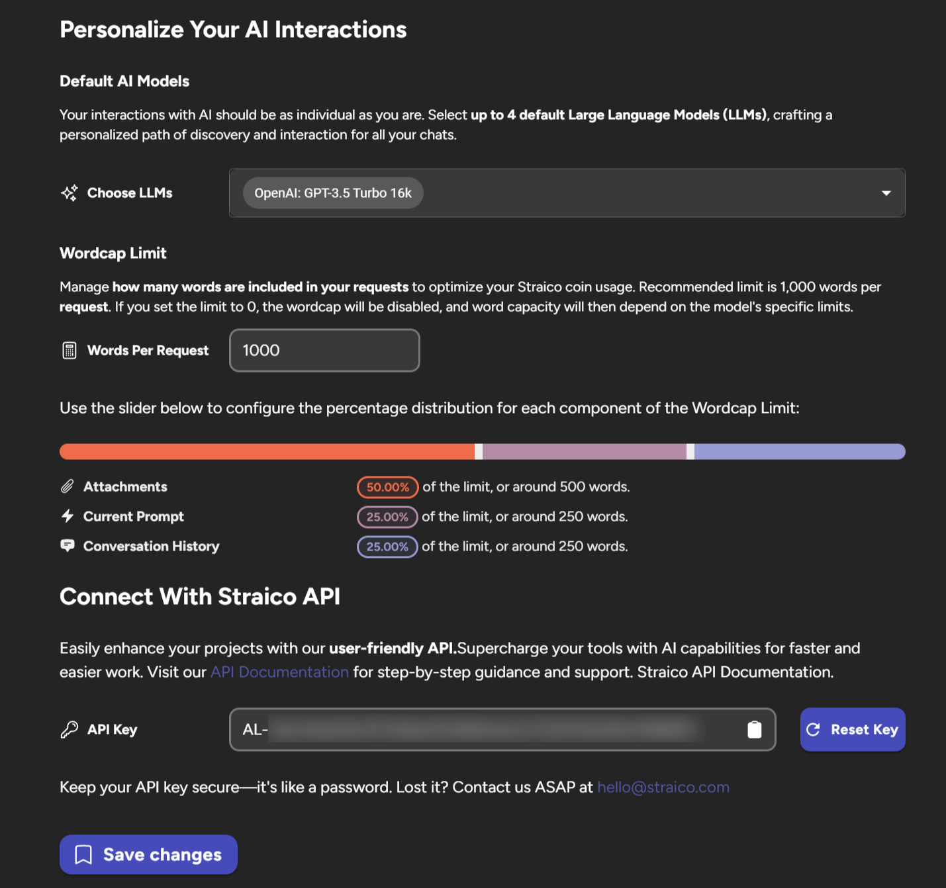Click the 25.00% Current Prompt percentage badge
Image resolution: width=946 pixels, height=888 pixels.
[x=387, y=517]
